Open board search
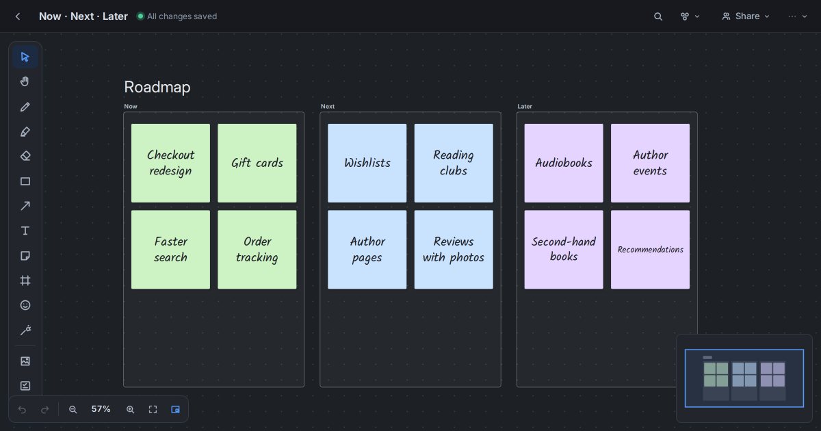 658,16
